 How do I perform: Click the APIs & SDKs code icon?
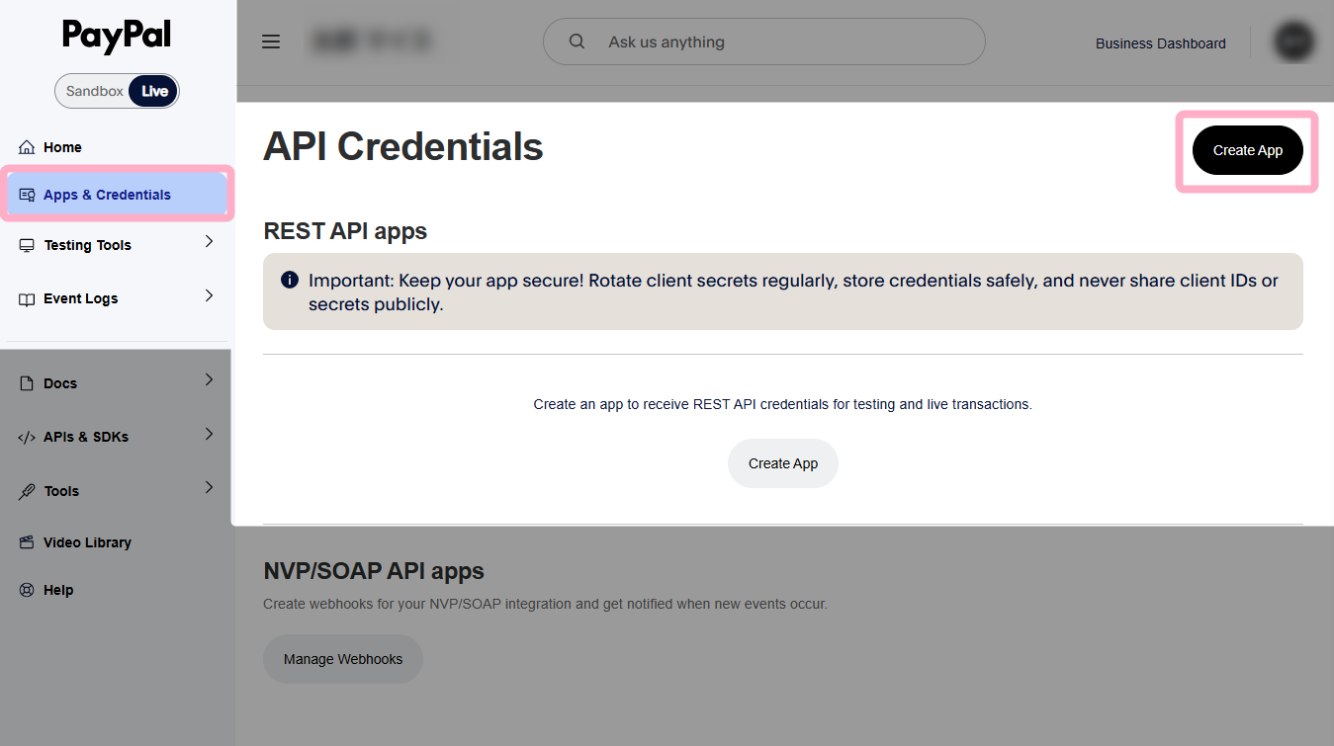pos(27,437)
